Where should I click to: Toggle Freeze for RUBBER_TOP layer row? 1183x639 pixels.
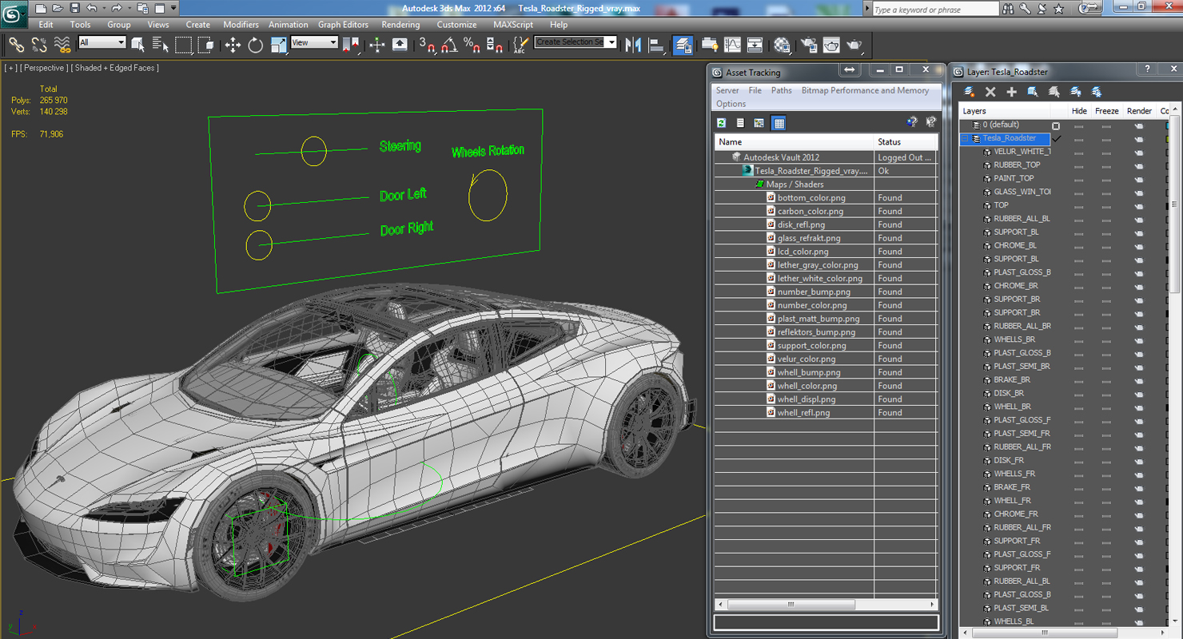pos(1106,165)
